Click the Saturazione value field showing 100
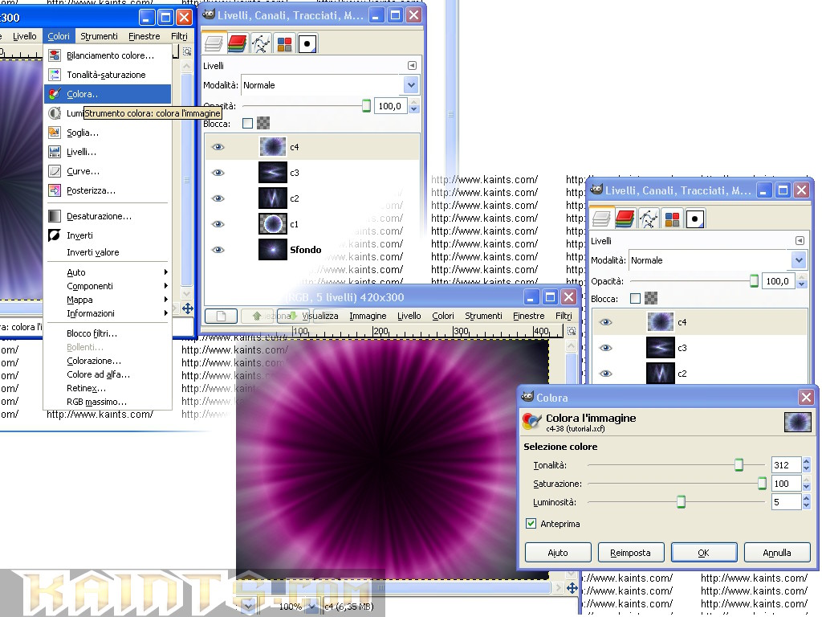 coord(786,484)
